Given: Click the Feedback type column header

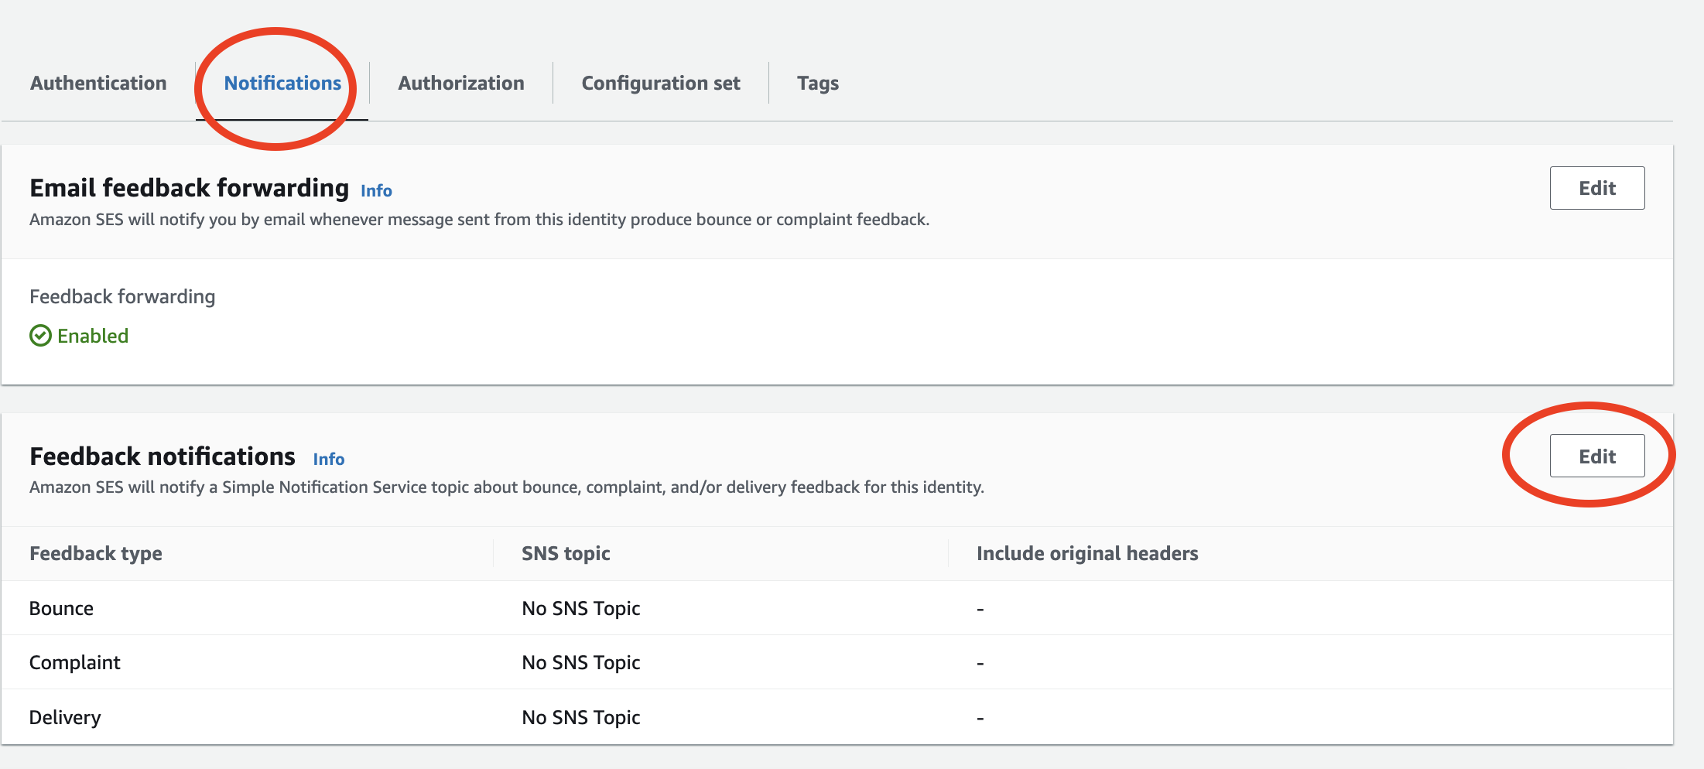Looking at the screenshot, I should pyautogui.click(x=96, y=554).
